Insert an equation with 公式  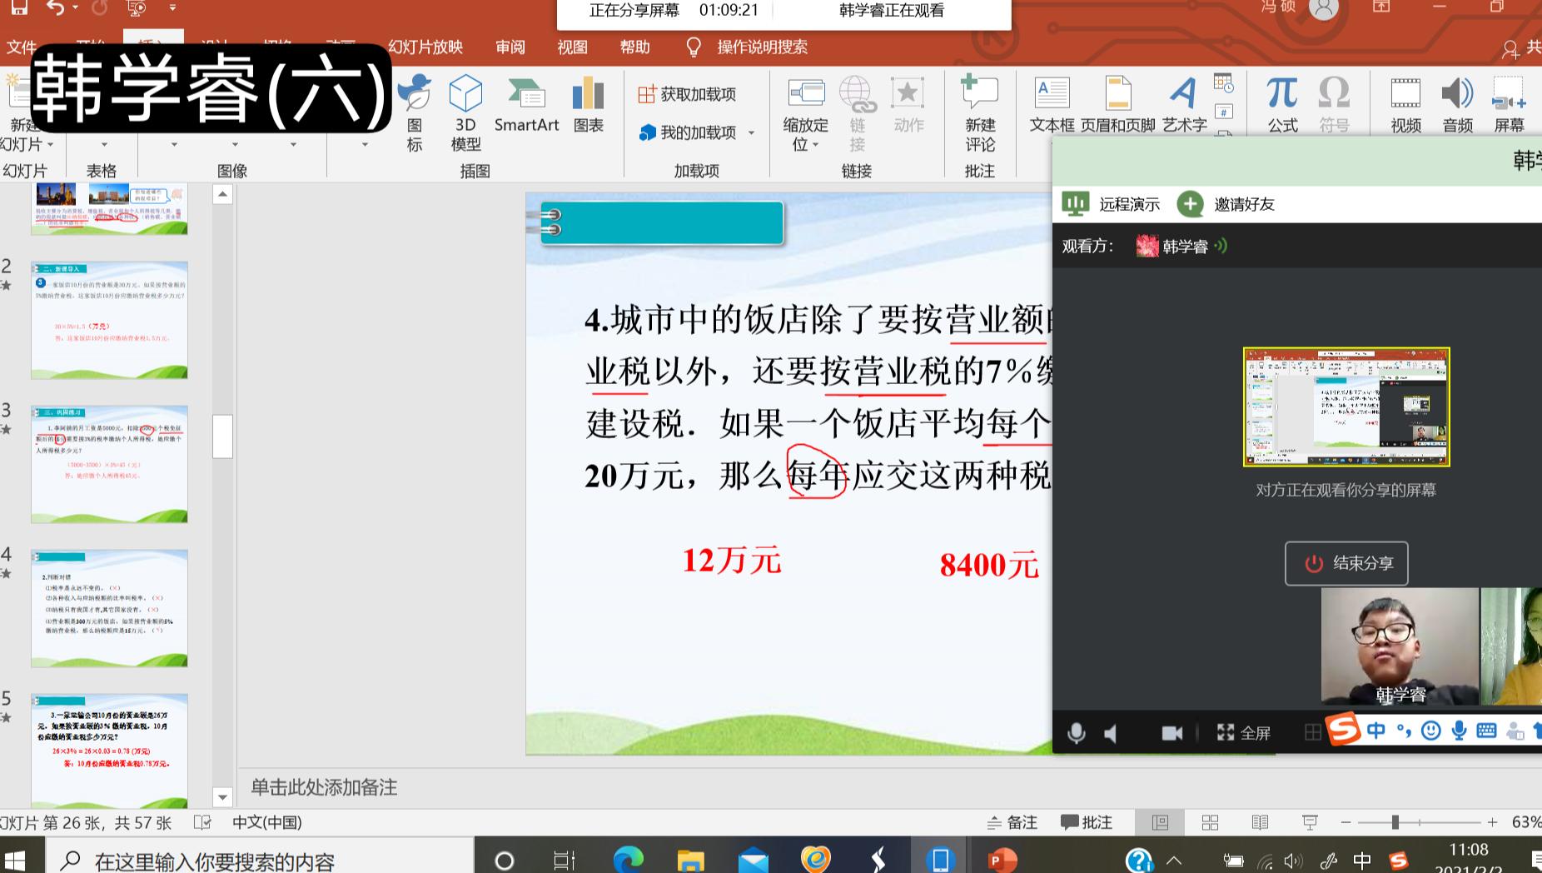point(1282,106)
